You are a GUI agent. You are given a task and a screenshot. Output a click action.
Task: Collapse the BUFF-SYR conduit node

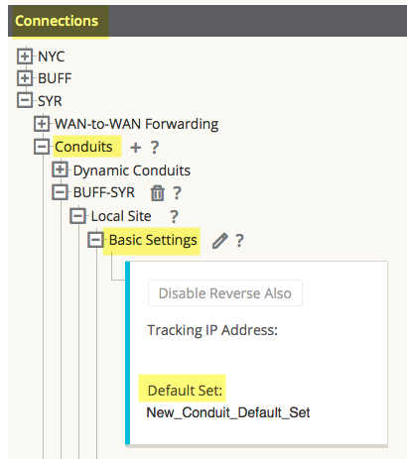pyautogui.click(x=60, y=192)
